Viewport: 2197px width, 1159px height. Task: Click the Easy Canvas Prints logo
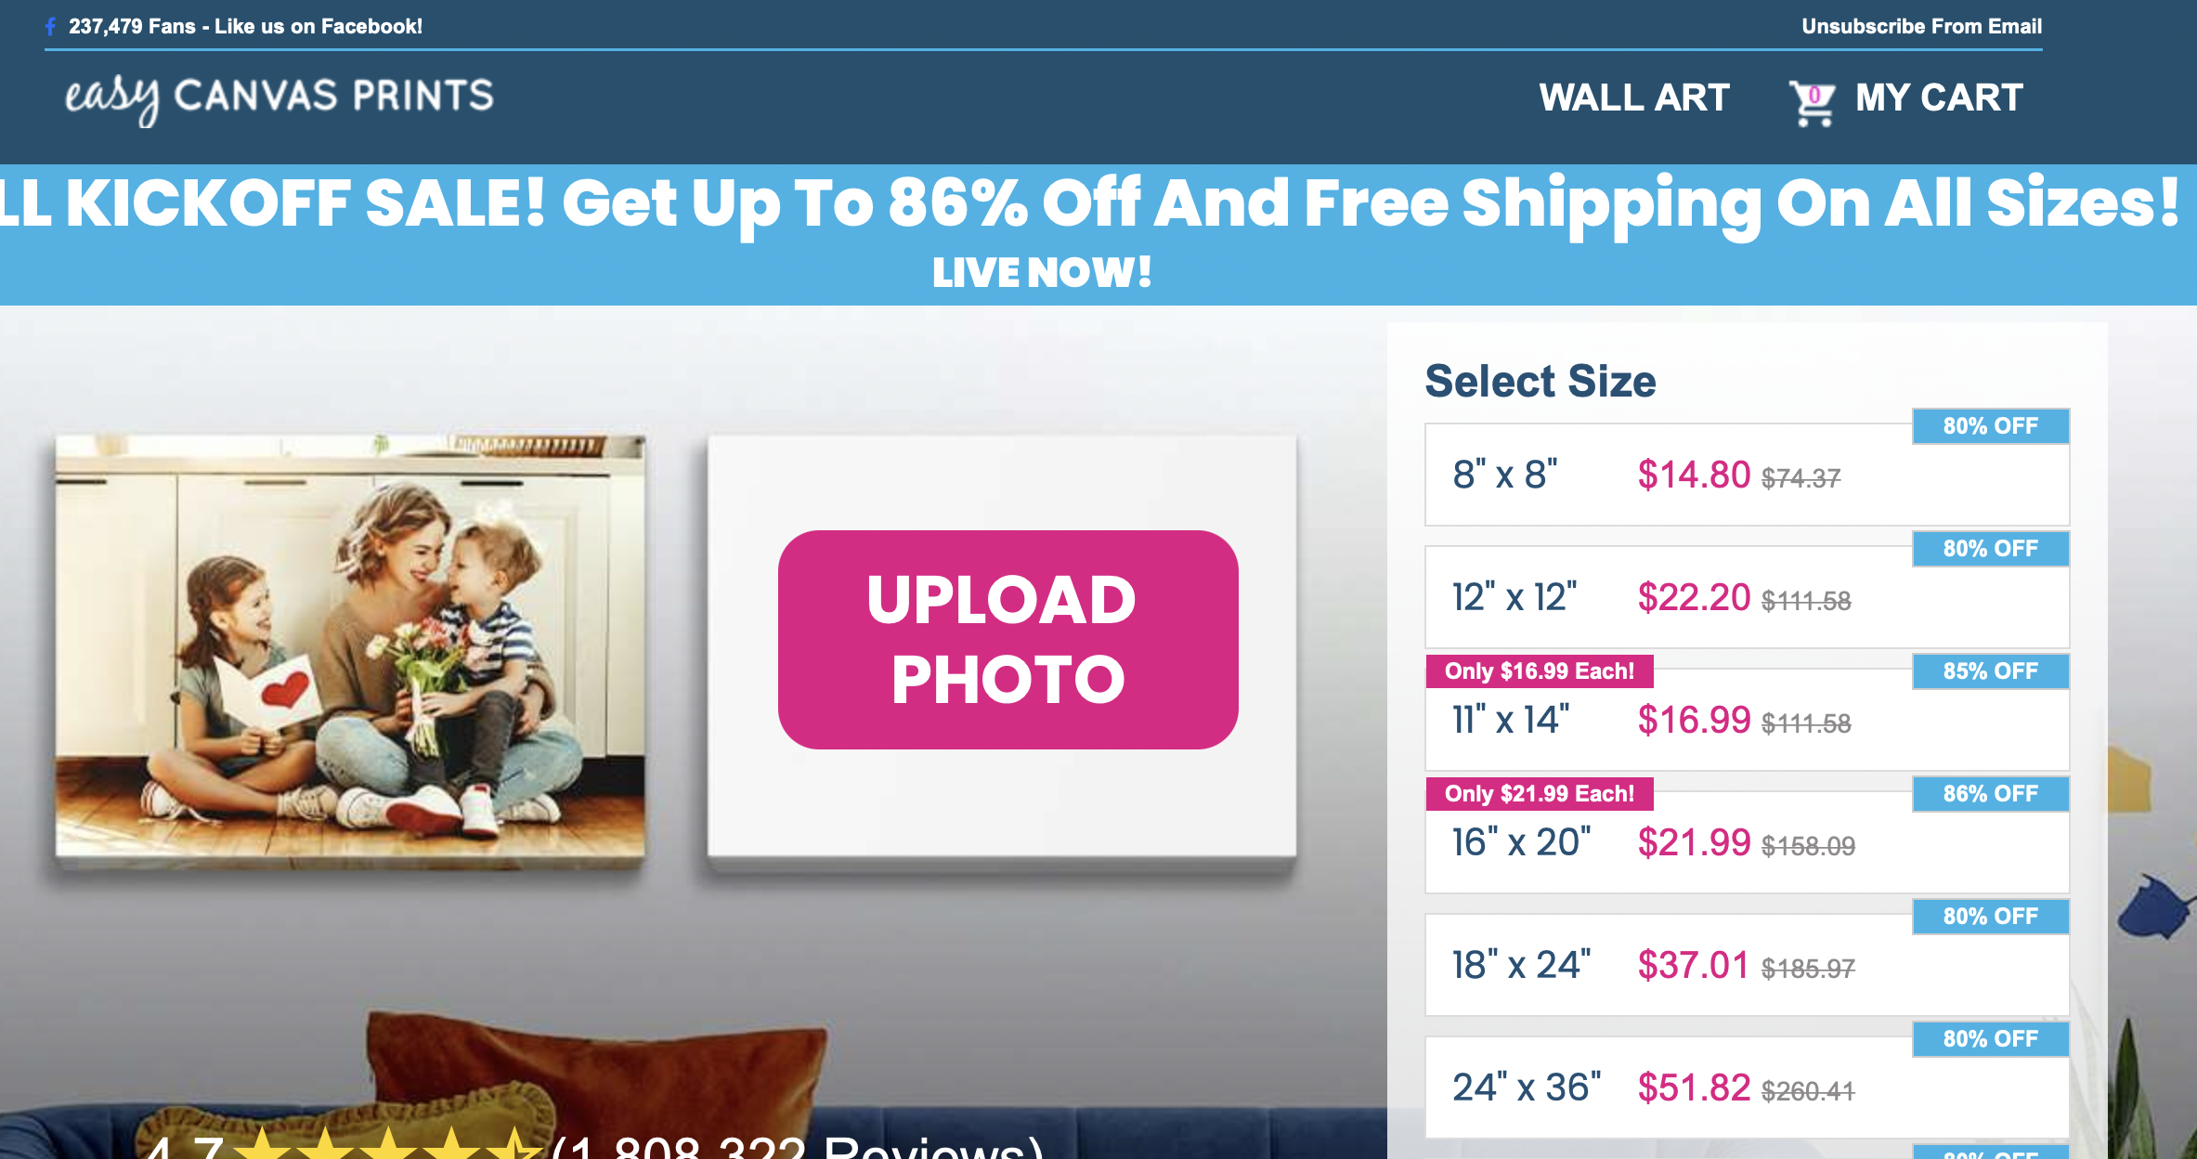[279, 98]
